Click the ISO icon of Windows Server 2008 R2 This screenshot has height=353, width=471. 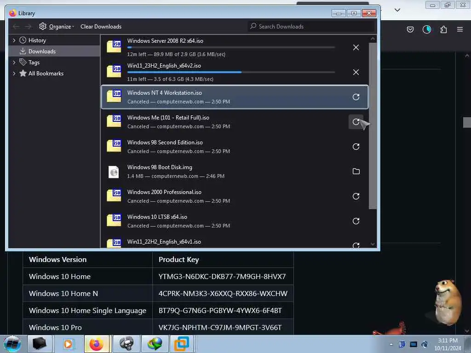114,46
